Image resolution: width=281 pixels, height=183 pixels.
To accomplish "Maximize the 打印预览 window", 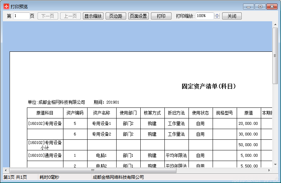I will pos(260,6).
